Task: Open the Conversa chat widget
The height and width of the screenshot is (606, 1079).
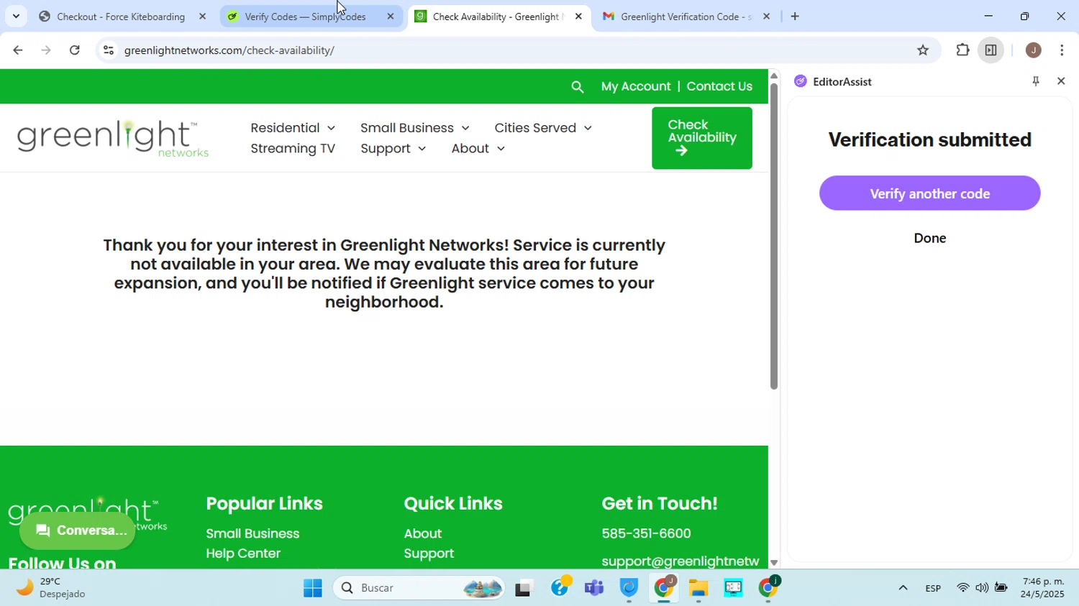Action: (x=78, y=531)
